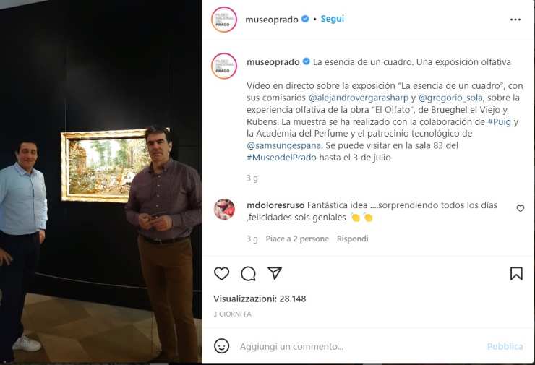Click the exhibition video to play
Screen dimensions: 535x365
(x=100, y=181)
